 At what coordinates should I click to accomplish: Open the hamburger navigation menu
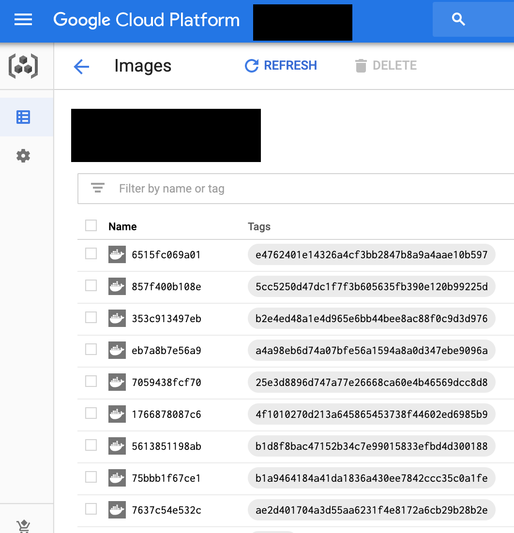pos(23,19)
